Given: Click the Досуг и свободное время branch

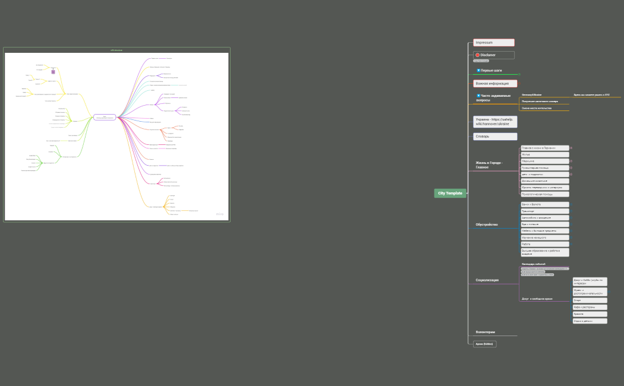Looking at the screenshot, I should [x=537, y=299].
